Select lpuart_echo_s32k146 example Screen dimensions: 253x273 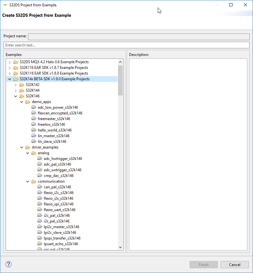pyautogui.click(x=61, y=244)
